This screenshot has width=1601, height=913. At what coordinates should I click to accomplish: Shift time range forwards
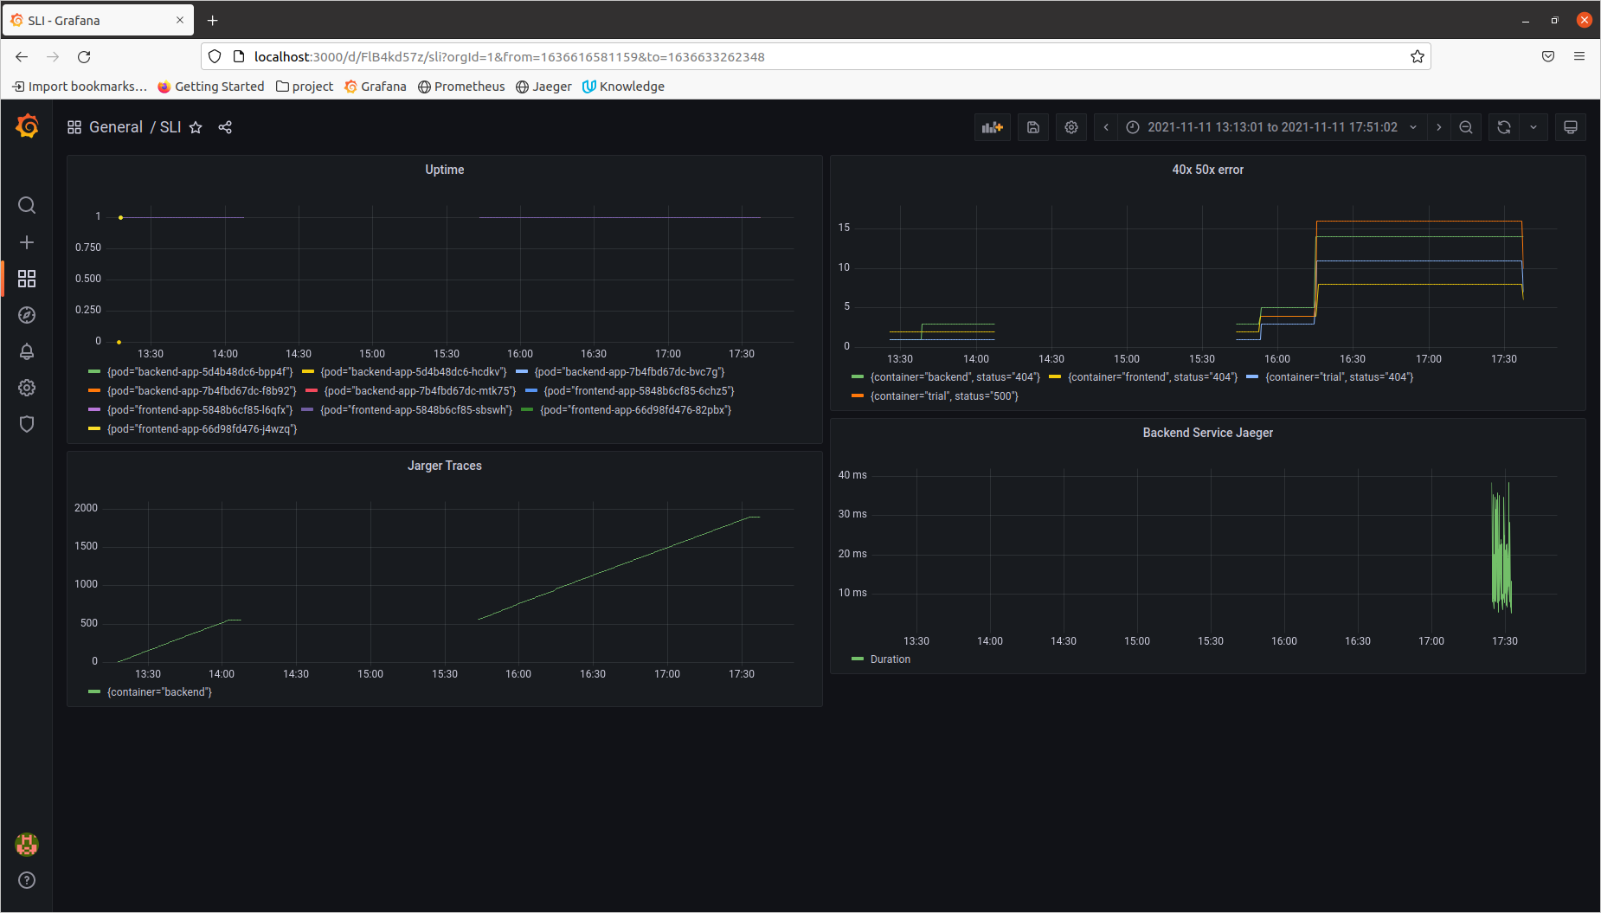point(1439,127)
